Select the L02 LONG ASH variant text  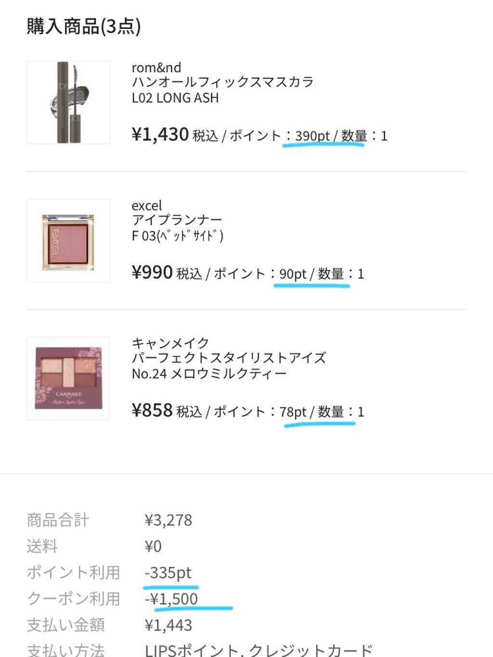pos(175,98)
